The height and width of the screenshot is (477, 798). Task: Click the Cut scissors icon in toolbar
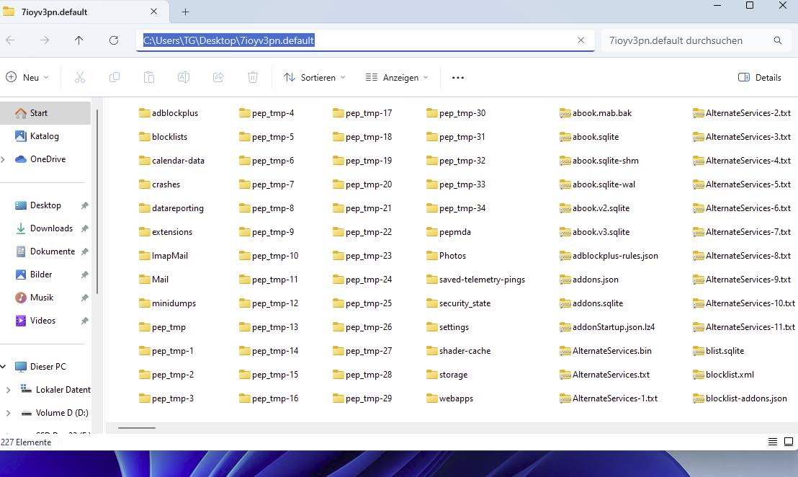80,77
